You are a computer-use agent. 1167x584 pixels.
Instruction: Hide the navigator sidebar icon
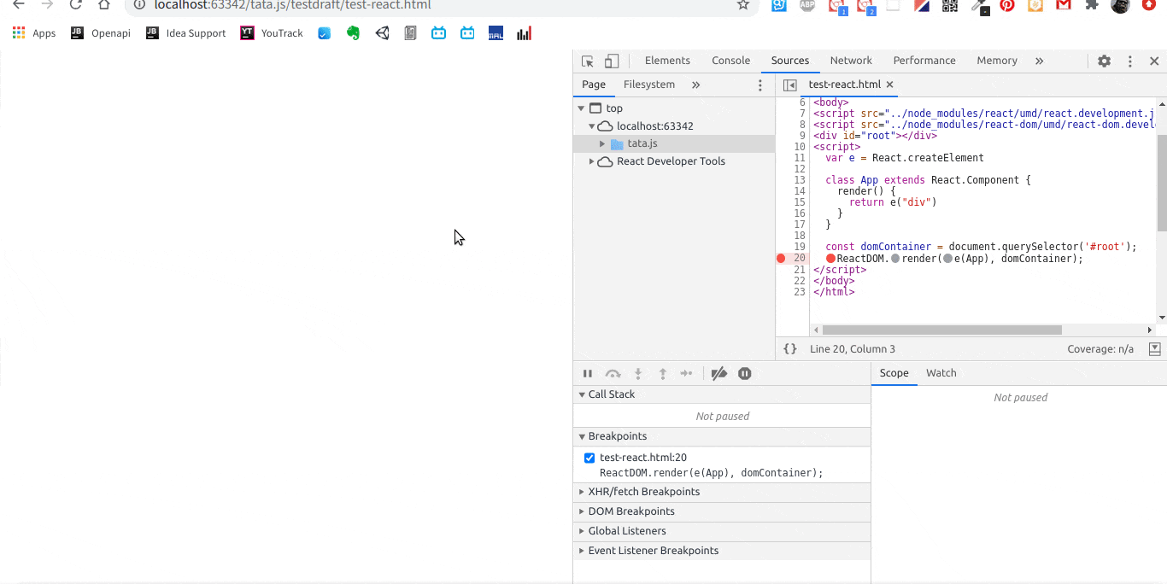[x=790, y=85]
